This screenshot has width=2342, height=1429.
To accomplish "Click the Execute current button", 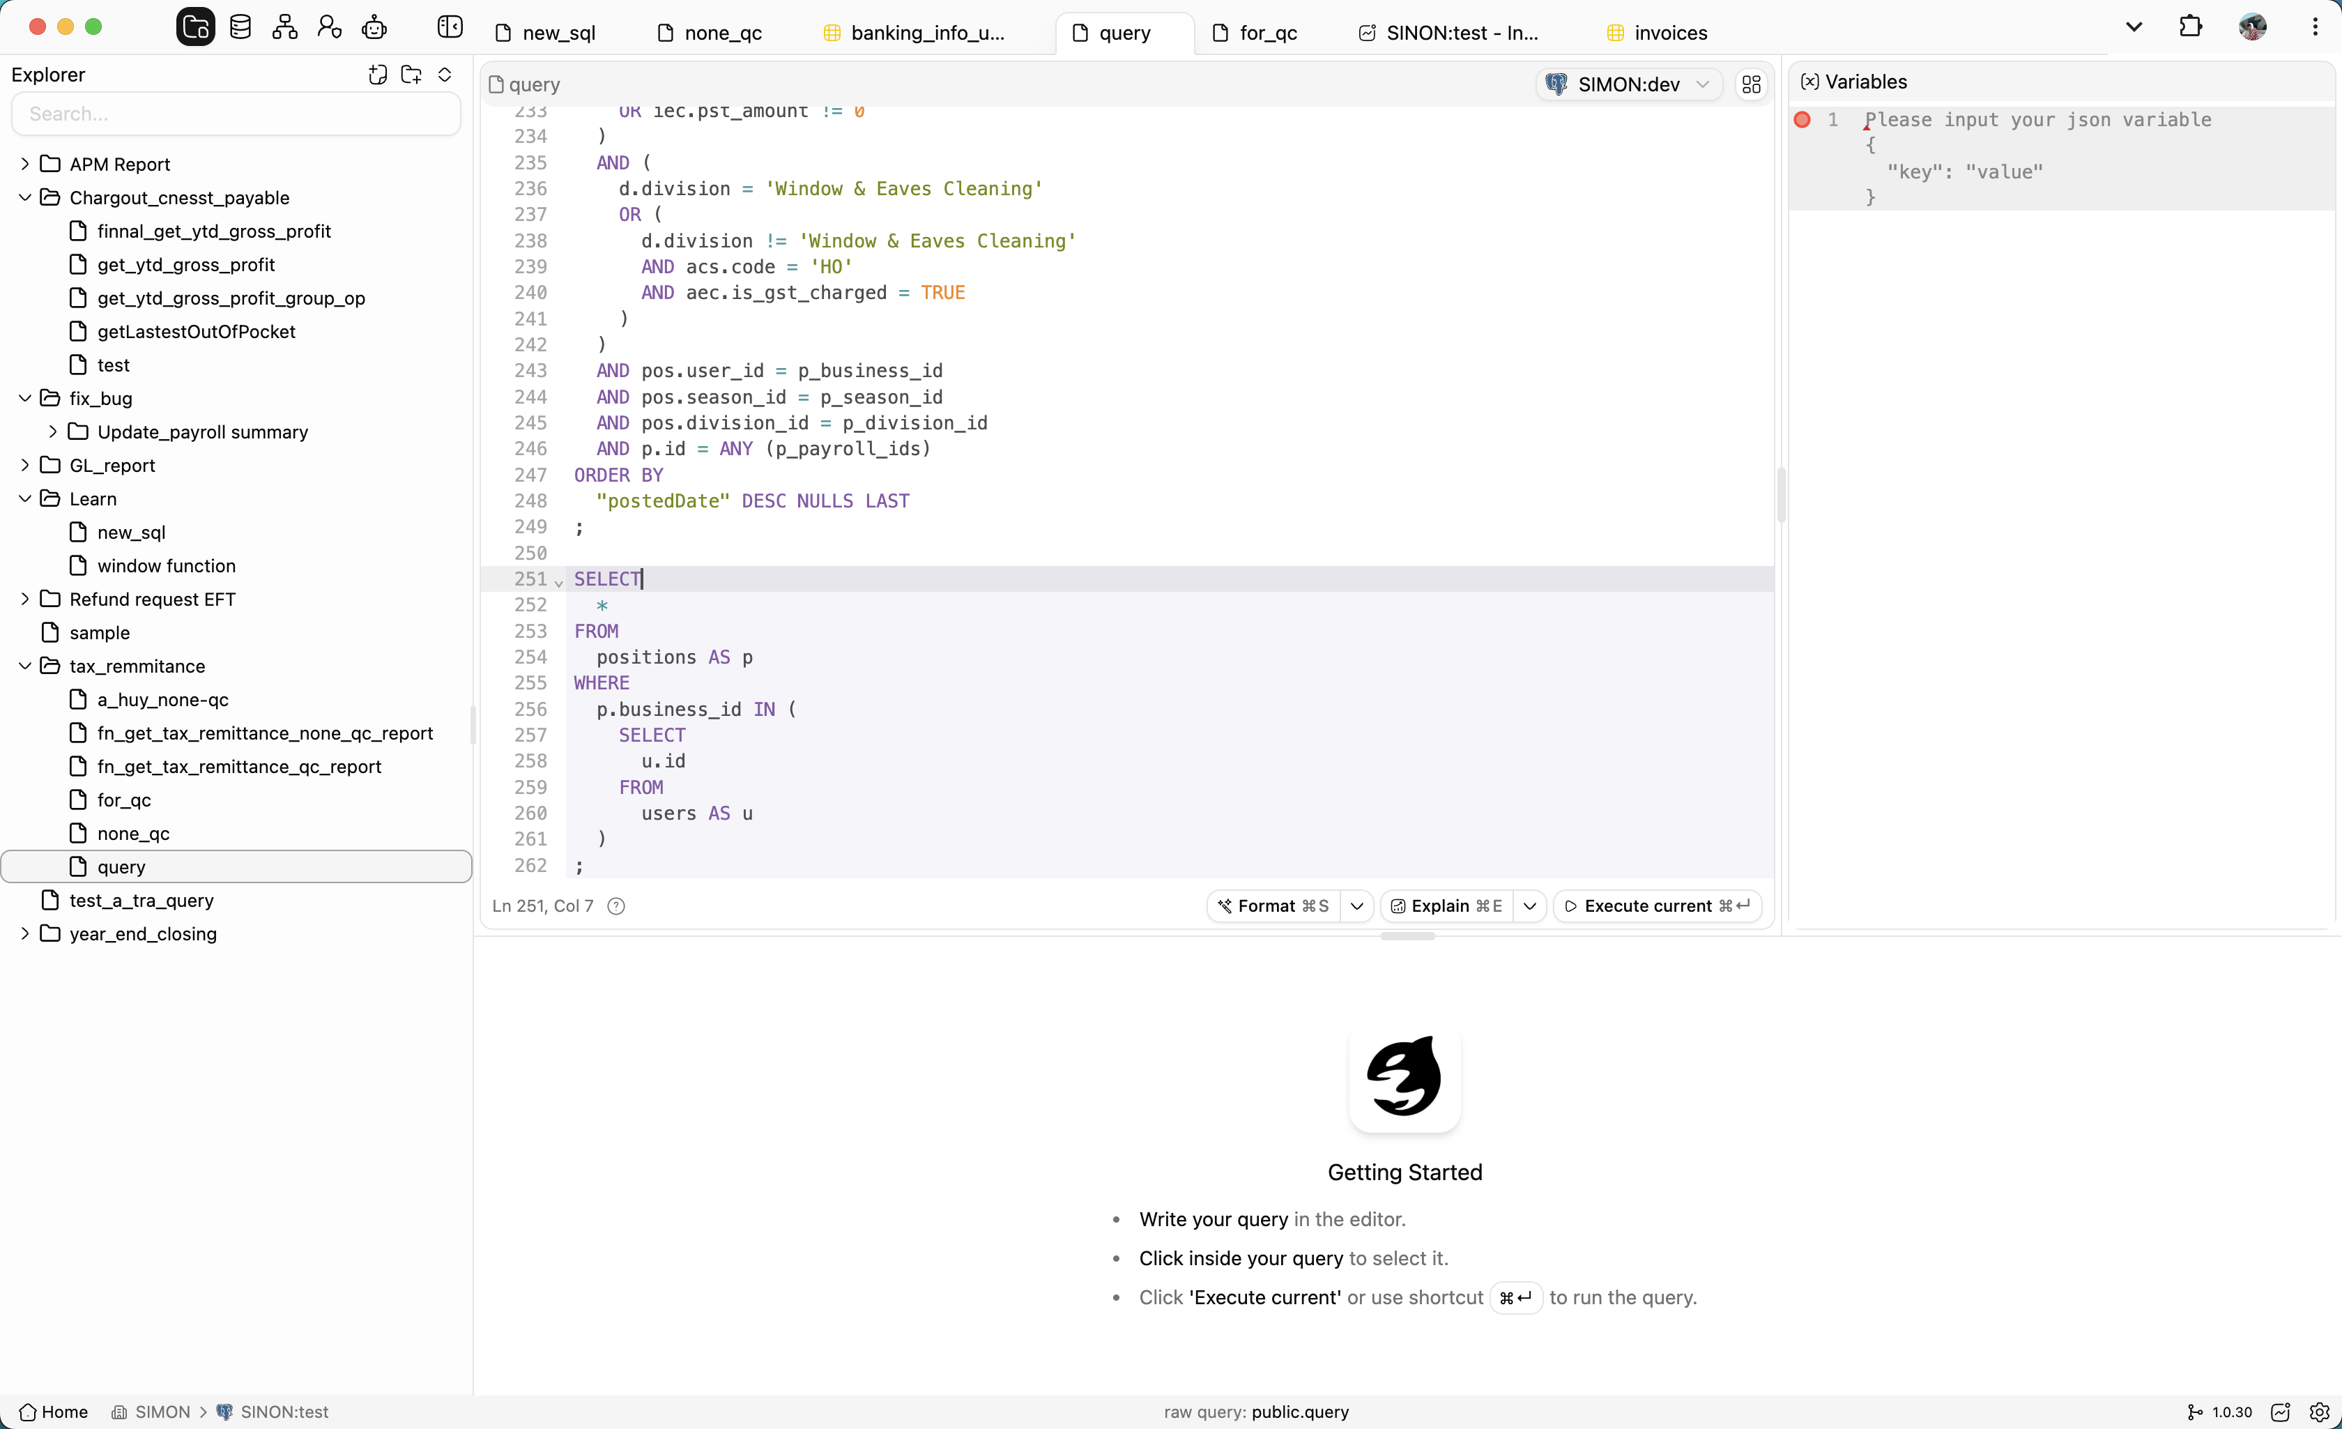I will [1655, 906].
